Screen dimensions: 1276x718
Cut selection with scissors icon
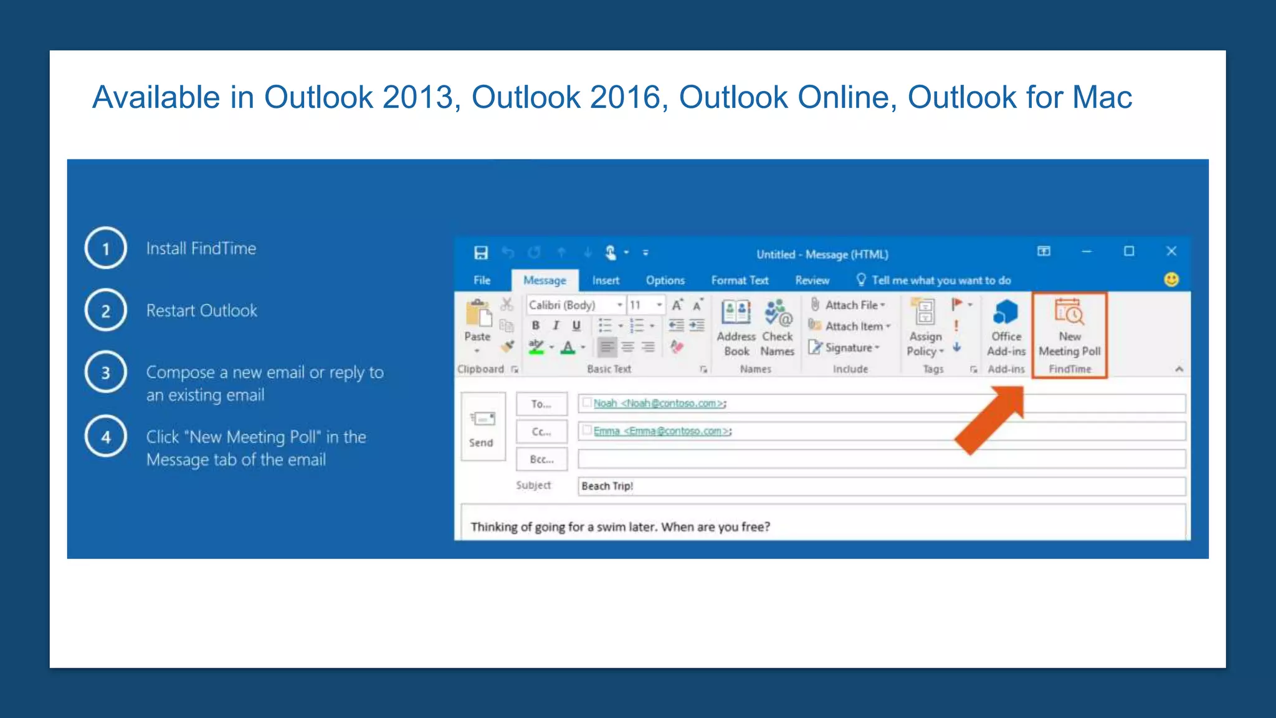[507, 304]
